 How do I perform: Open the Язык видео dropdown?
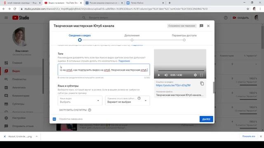tap(80, 100)
